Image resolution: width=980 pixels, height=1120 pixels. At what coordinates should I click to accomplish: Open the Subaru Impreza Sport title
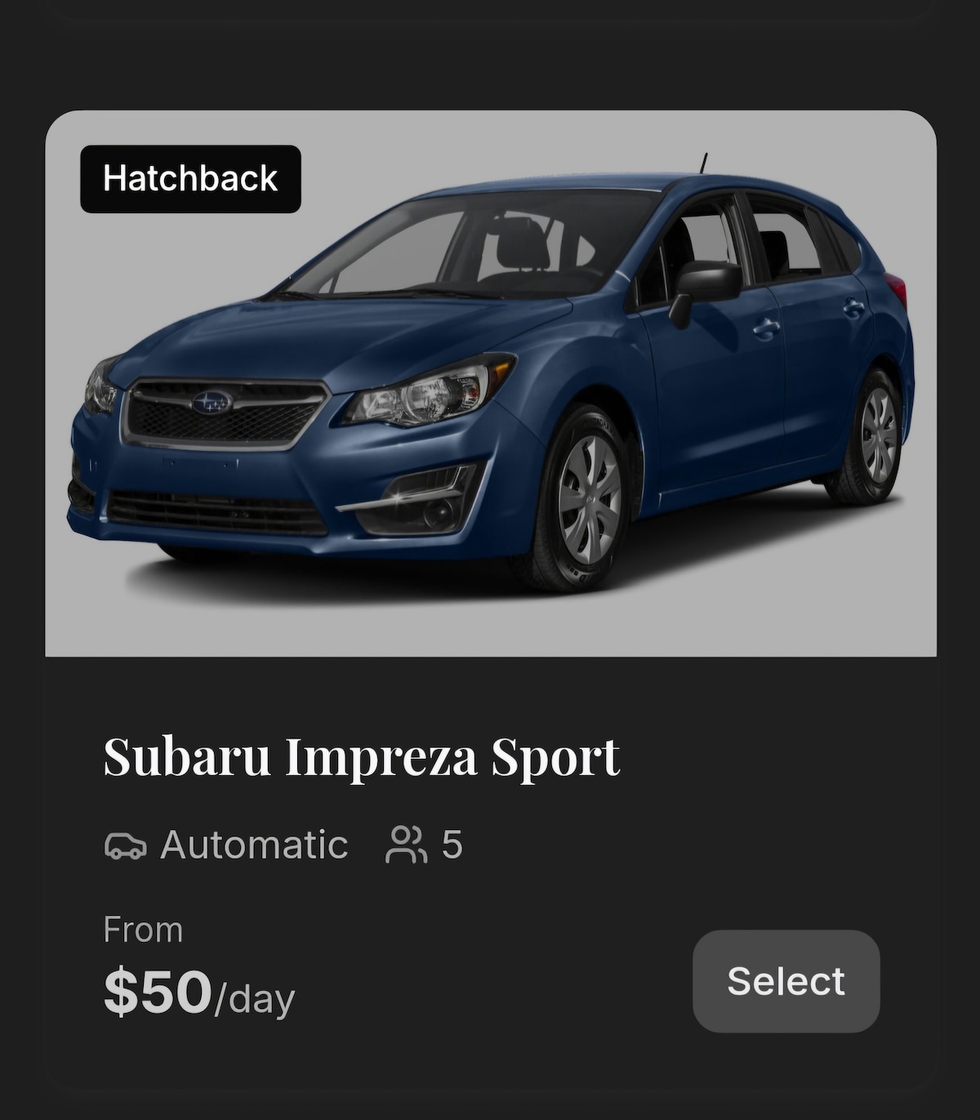[x=362, y=756]
